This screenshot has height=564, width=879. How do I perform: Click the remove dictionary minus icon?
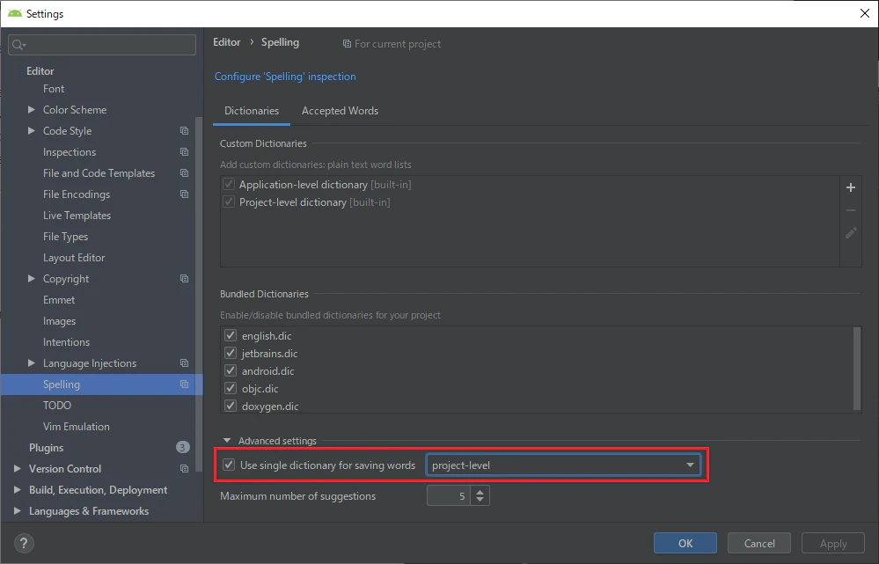[x=851, y=210]
